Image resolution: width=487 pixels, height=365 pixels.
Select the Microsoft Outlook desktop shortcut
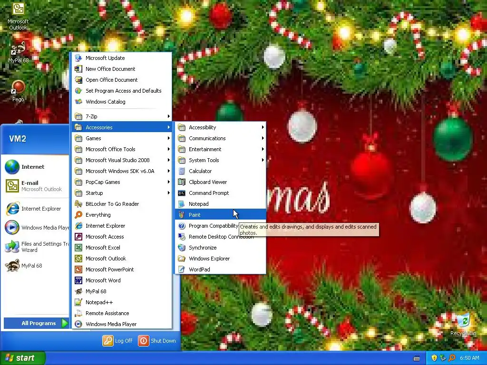(x=18, y=17)
